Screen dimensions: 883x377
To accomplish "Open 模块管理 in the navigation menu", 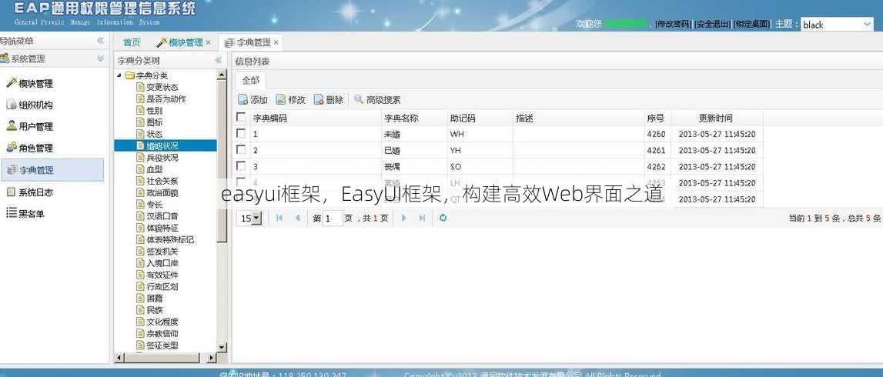I will [30, 83].
